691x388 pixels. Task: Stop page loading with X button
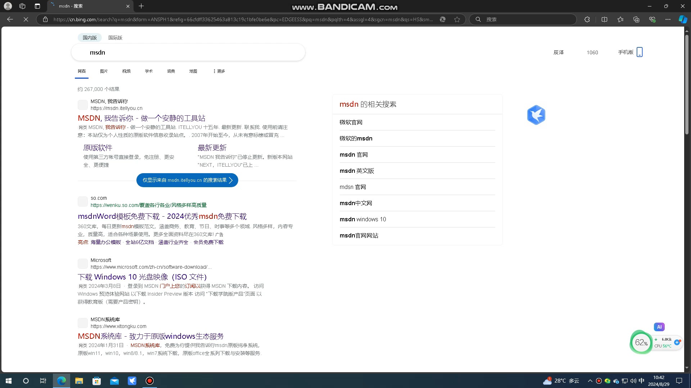click(x=26, y=19)
